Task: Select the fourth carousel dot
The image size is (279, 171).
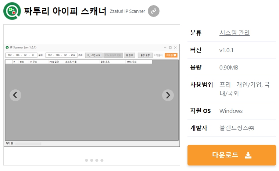Action: pos(102,160)
